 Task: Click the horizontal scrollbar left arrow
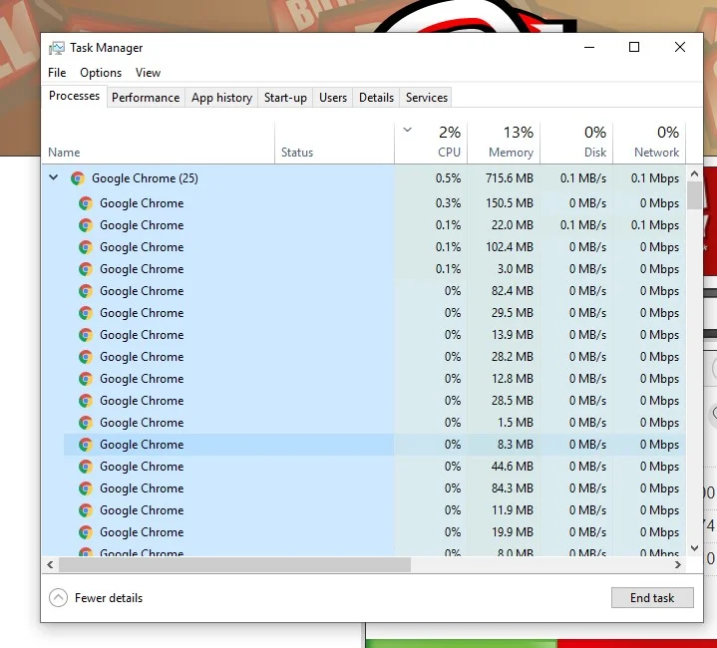[50, 565]
